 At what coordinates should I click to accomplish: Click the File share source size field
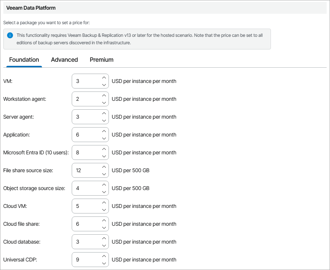[86, 170]
